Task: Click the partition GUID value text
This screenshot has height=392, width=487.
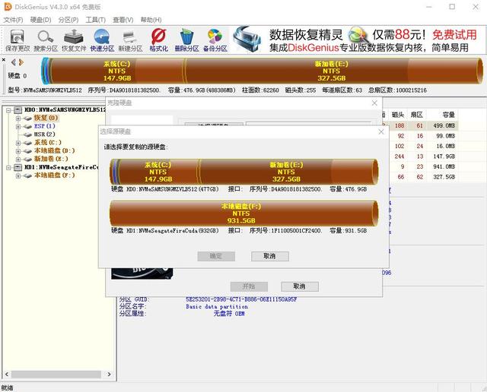Action: coord(241,299)
